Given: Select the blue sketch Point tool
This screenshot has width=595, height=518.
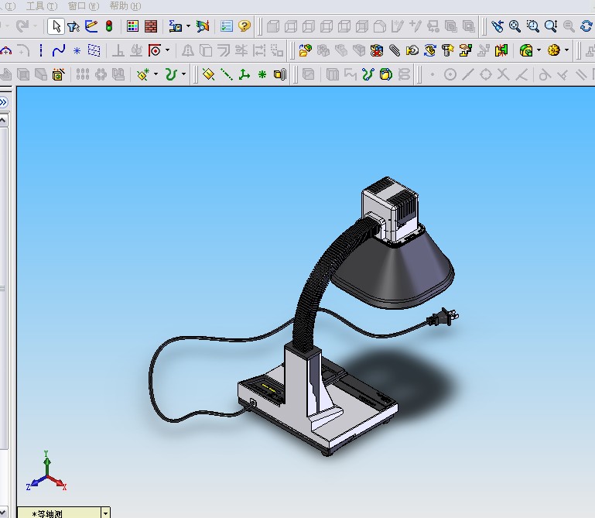Looking at the screenshot, I should tap(77, 50).
